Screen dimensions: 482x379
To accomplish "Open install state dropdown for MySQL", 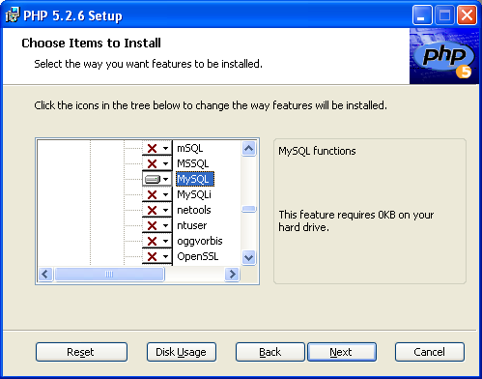I will tap(157, 179).
